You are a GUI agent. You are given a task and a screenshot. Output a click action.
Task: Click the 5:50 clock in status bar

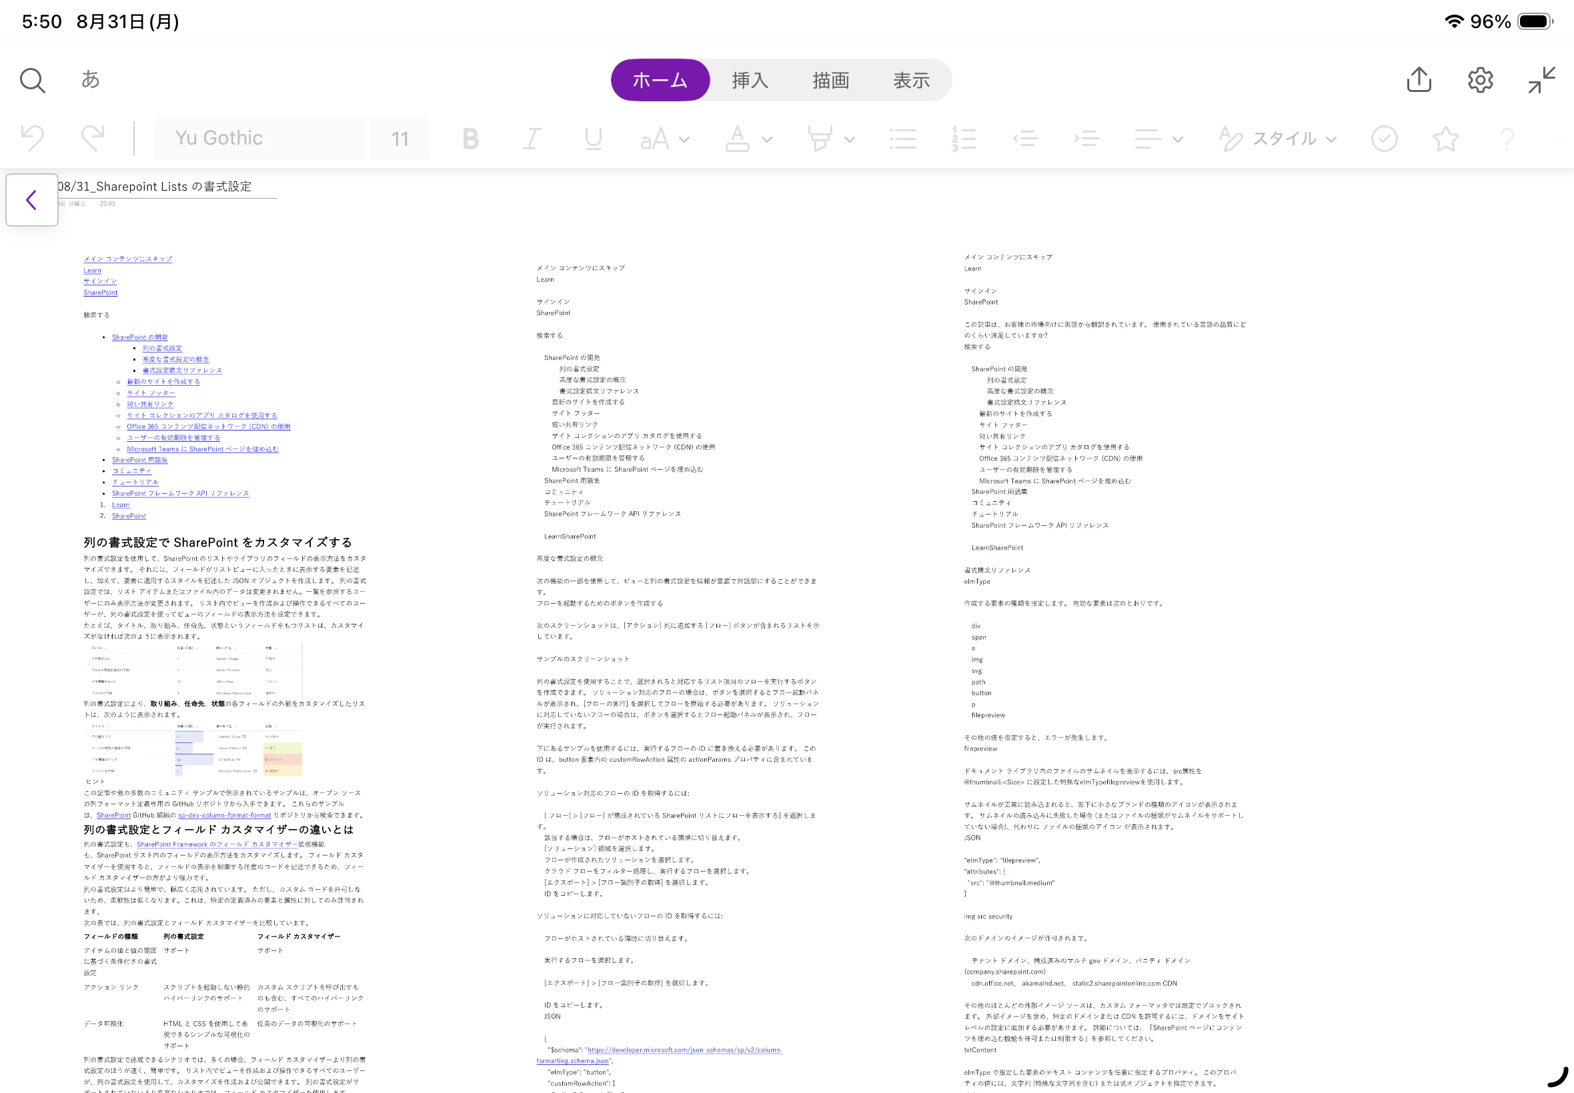(42, 21)
